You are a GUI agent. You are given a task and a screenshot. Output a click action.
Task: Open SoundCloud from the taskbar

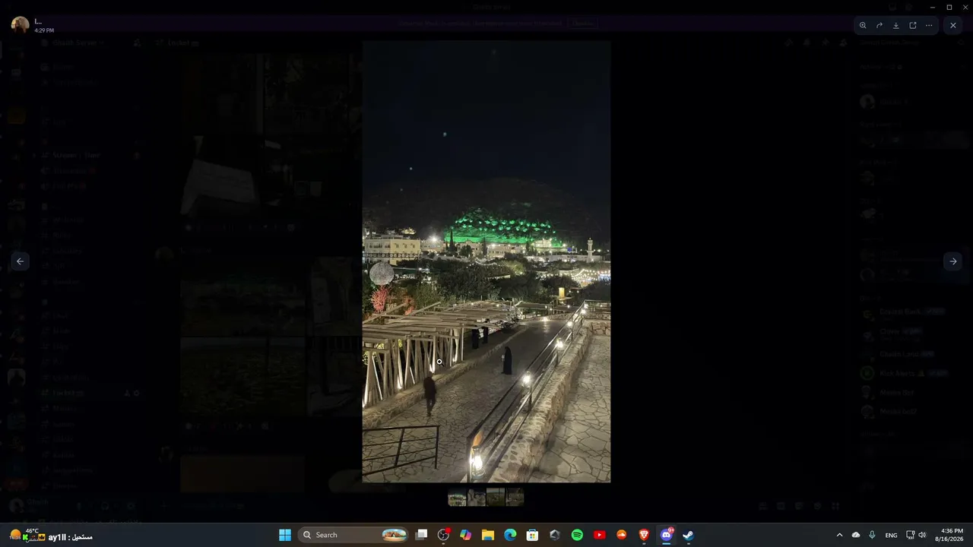(622, 535)
